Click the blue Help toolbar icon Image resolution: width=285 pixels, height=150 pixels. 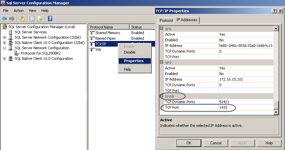(x=50, y=19)
